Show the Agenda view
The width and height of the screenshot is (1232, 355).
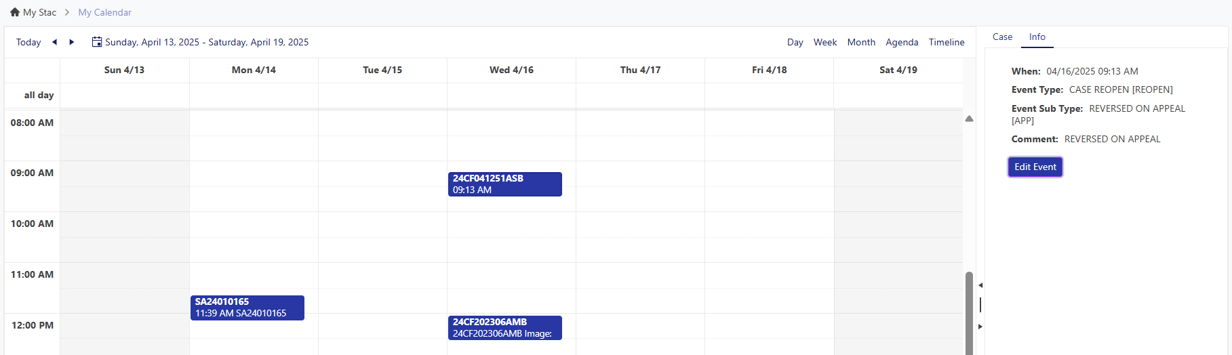(x=902, y=42)
